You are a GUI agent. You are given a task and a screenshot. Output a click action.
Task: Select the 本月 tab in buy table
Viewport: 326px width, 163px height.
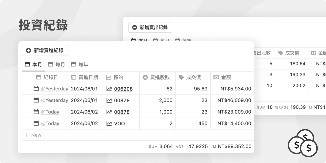click(x=33, y=64)
